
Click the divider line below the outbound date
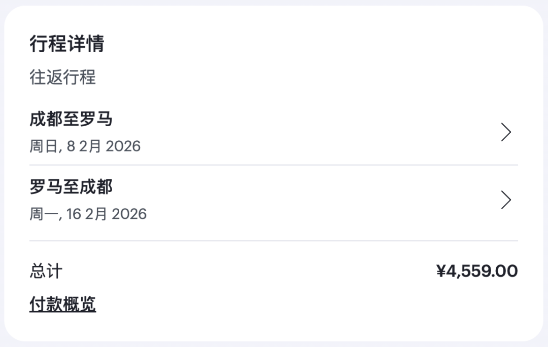click(273, 165)
